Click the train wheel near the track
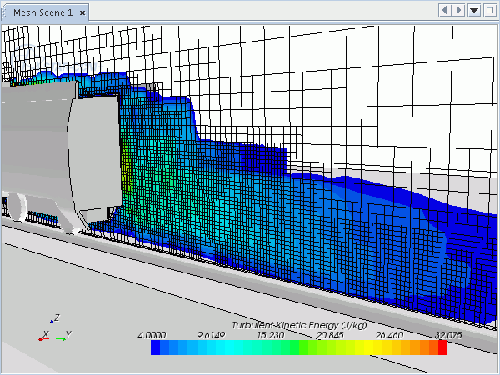The image size is (500, 375). click(15, 207)
